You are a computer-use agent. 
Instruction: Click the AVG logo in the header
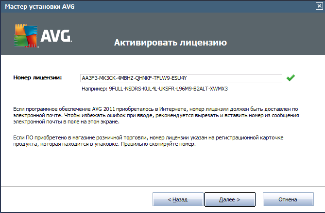point(43,36)
